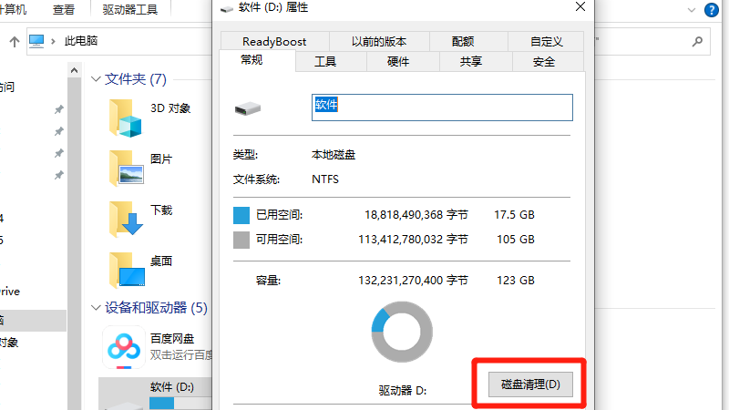
Task: Collapse the 文件夹 (7) group
Action: (97, 80)
